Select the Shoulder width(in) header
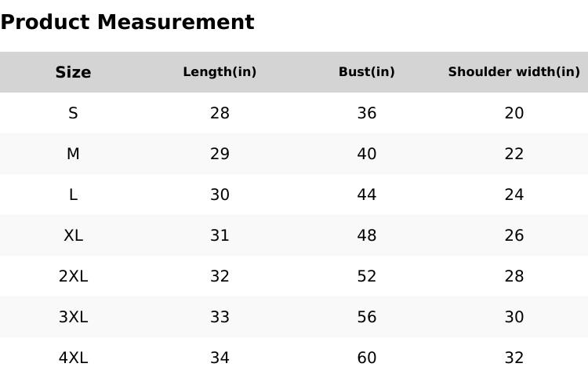Image resolution: width=588 pixels, height=378 pixels. pyautogui.click(x=514, y=72)
